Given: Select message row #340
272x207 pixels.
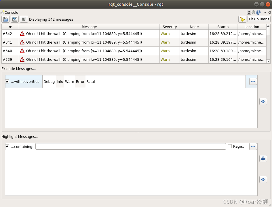Looking at the screenshot, I should coord(134,51).
